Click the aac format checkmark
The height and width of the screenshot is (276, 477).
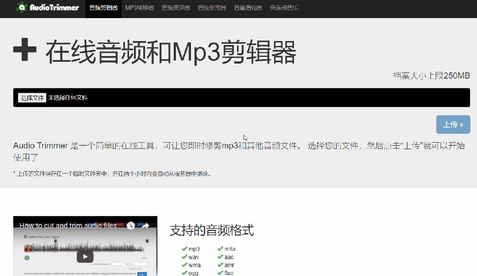point(220,257)
